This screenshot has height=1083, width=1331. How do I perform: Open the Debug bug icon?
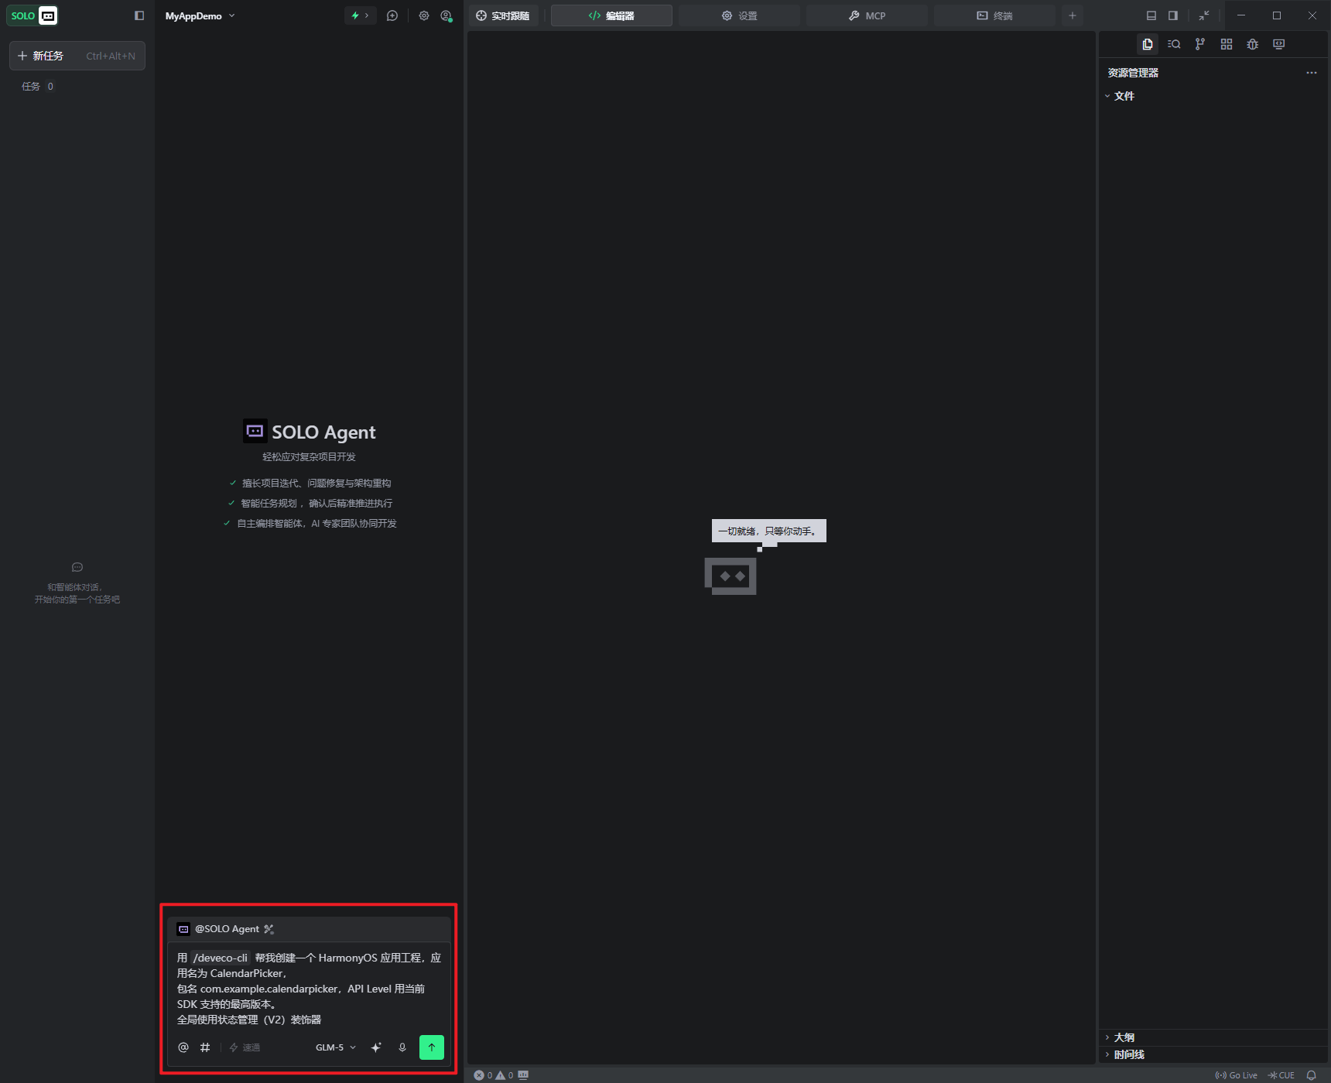(x=1253, y=44)
